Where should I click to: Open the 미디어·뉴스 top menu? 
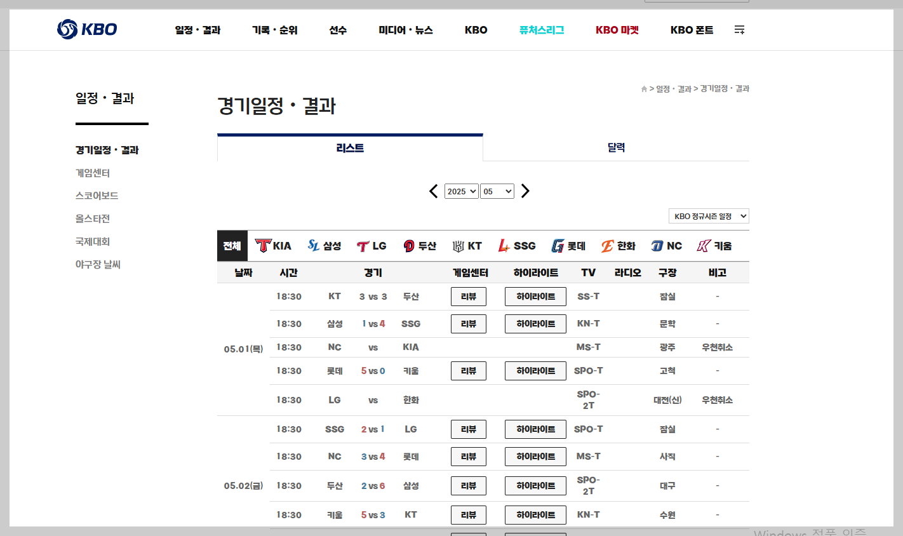click(x=406, y=30)
